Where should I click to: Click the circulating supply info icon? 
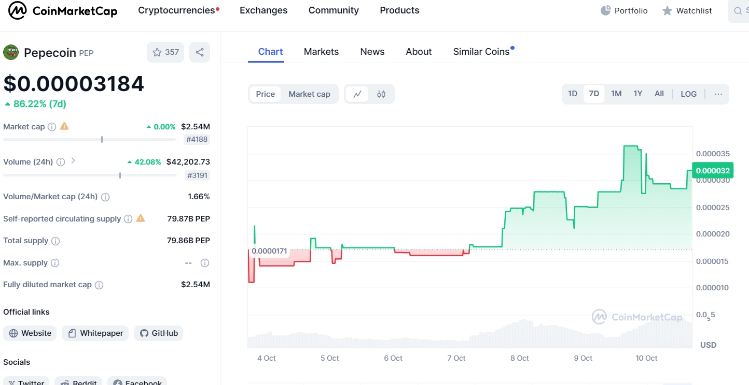click(x=128, y=219)
